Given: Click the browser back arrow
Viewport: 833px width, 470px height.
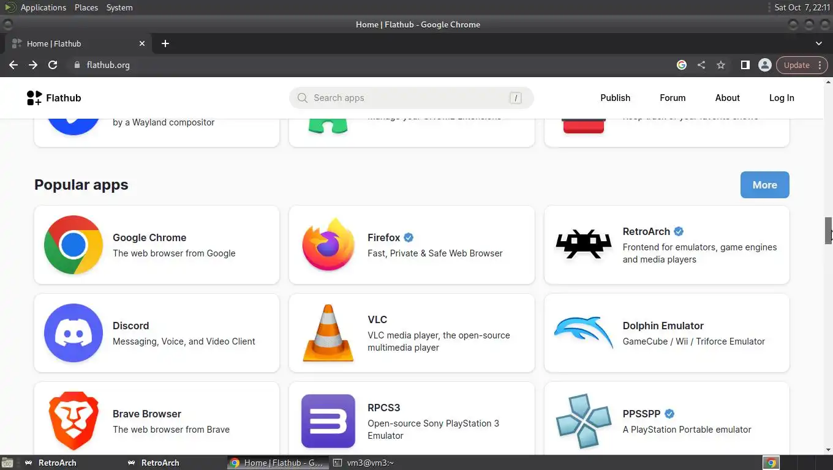Looking at the screenshot, I should [13, 65].
